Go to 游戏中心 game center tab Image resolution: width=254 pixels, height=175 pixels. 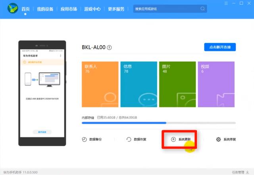click(92, 9)
